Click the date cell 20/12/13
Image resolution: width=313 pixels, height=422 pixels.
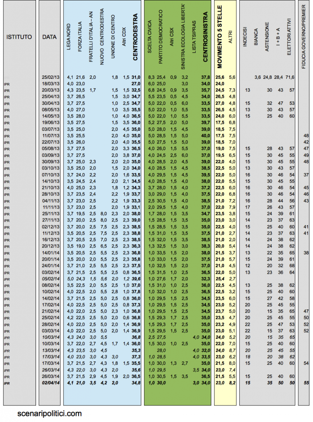click(51, 246)
